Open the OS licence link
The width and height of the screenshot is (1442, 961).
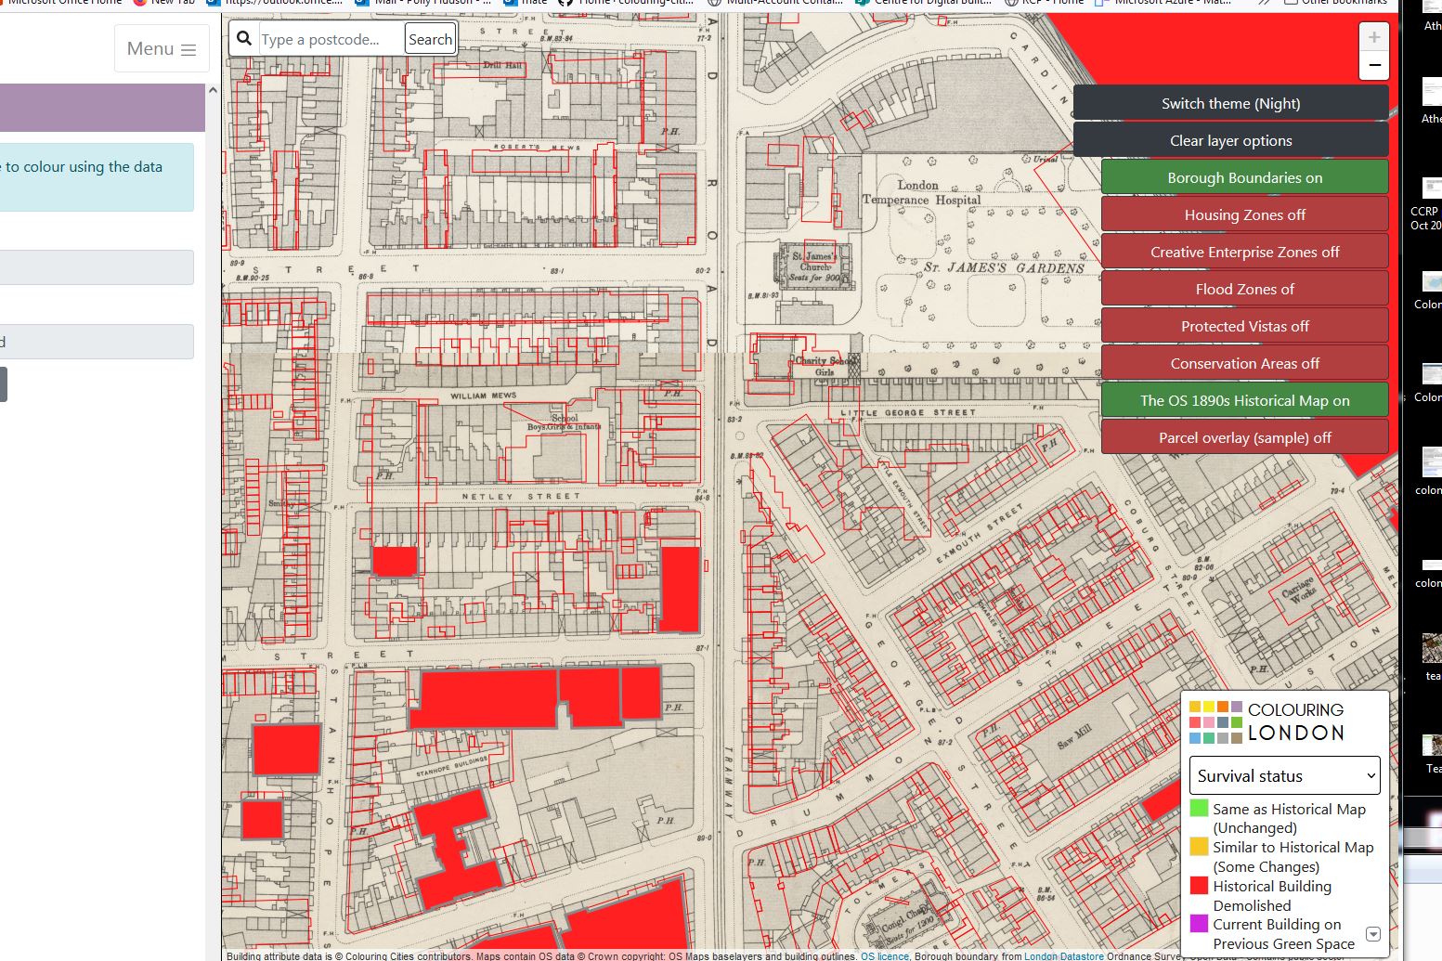883,955
